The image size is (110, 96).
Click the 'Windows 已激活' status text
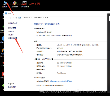(x=43, y=81)
